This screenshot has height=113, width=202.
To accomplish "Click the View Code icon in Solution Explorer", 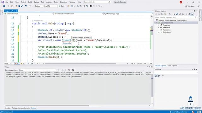I will pos(186,14).
